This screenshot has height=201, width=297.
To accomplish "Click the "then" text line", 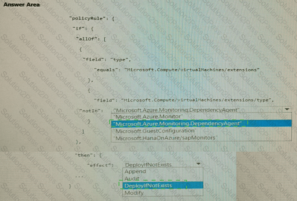I will point(89,155).
